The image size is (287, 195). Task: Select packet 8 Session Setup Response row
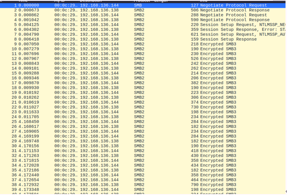143,39
